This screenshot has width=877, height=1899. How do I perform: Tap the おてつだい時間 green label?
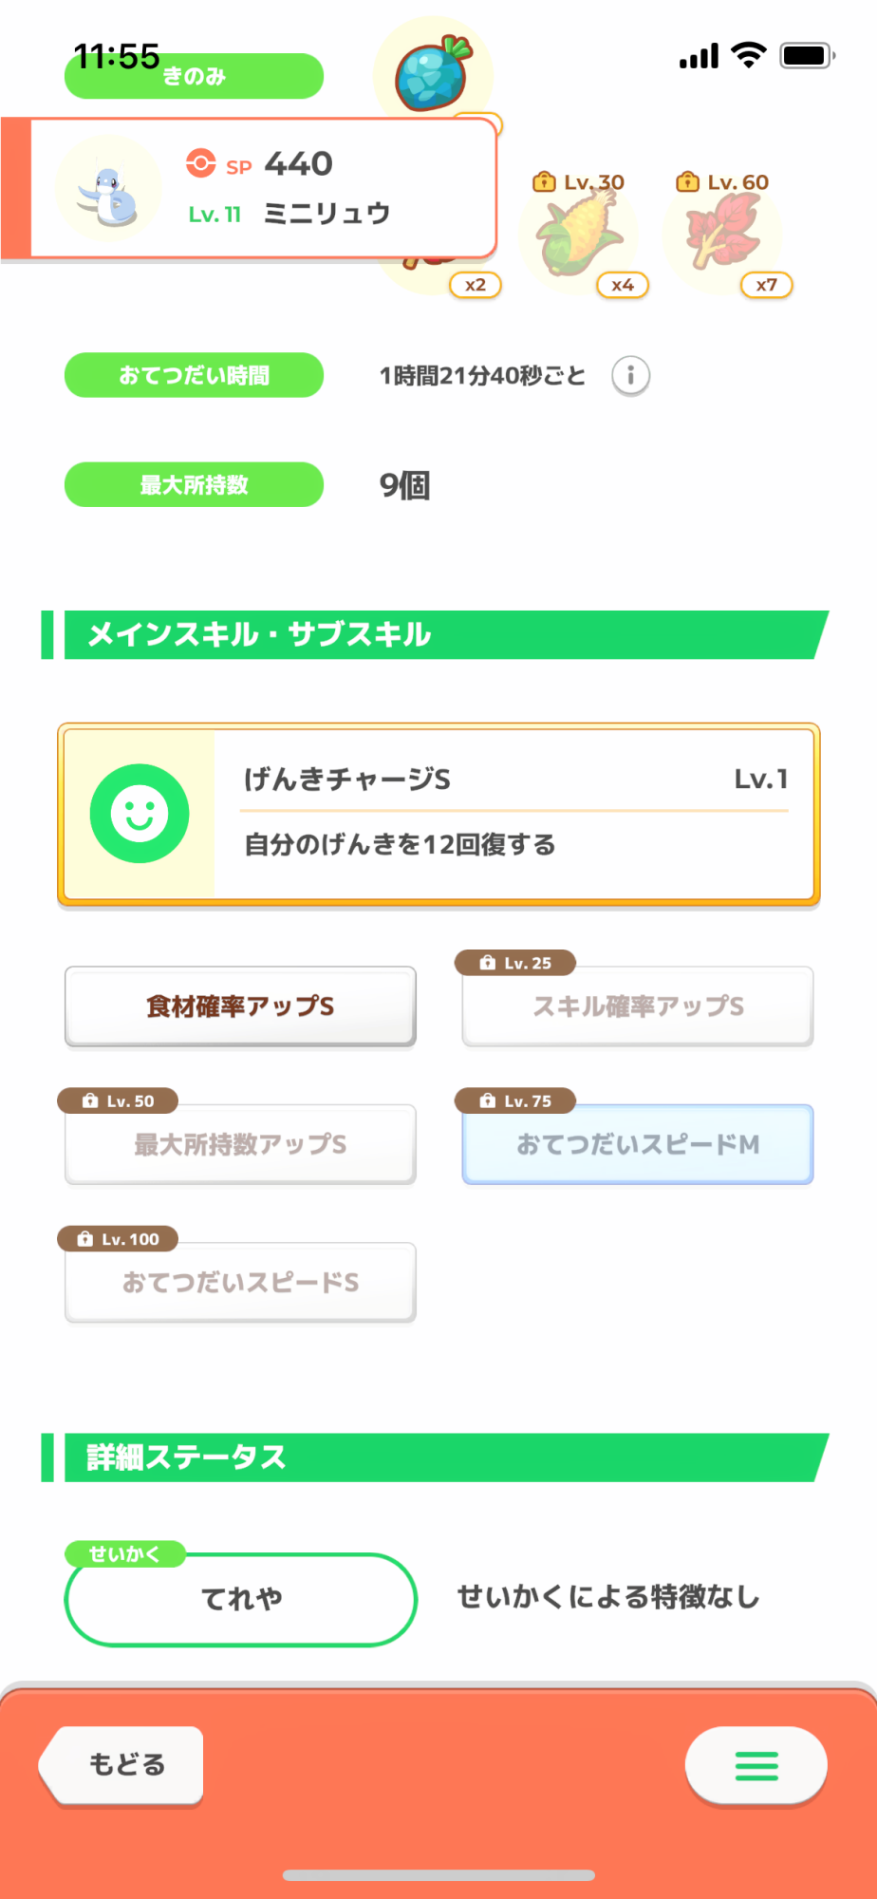[194, 375]
